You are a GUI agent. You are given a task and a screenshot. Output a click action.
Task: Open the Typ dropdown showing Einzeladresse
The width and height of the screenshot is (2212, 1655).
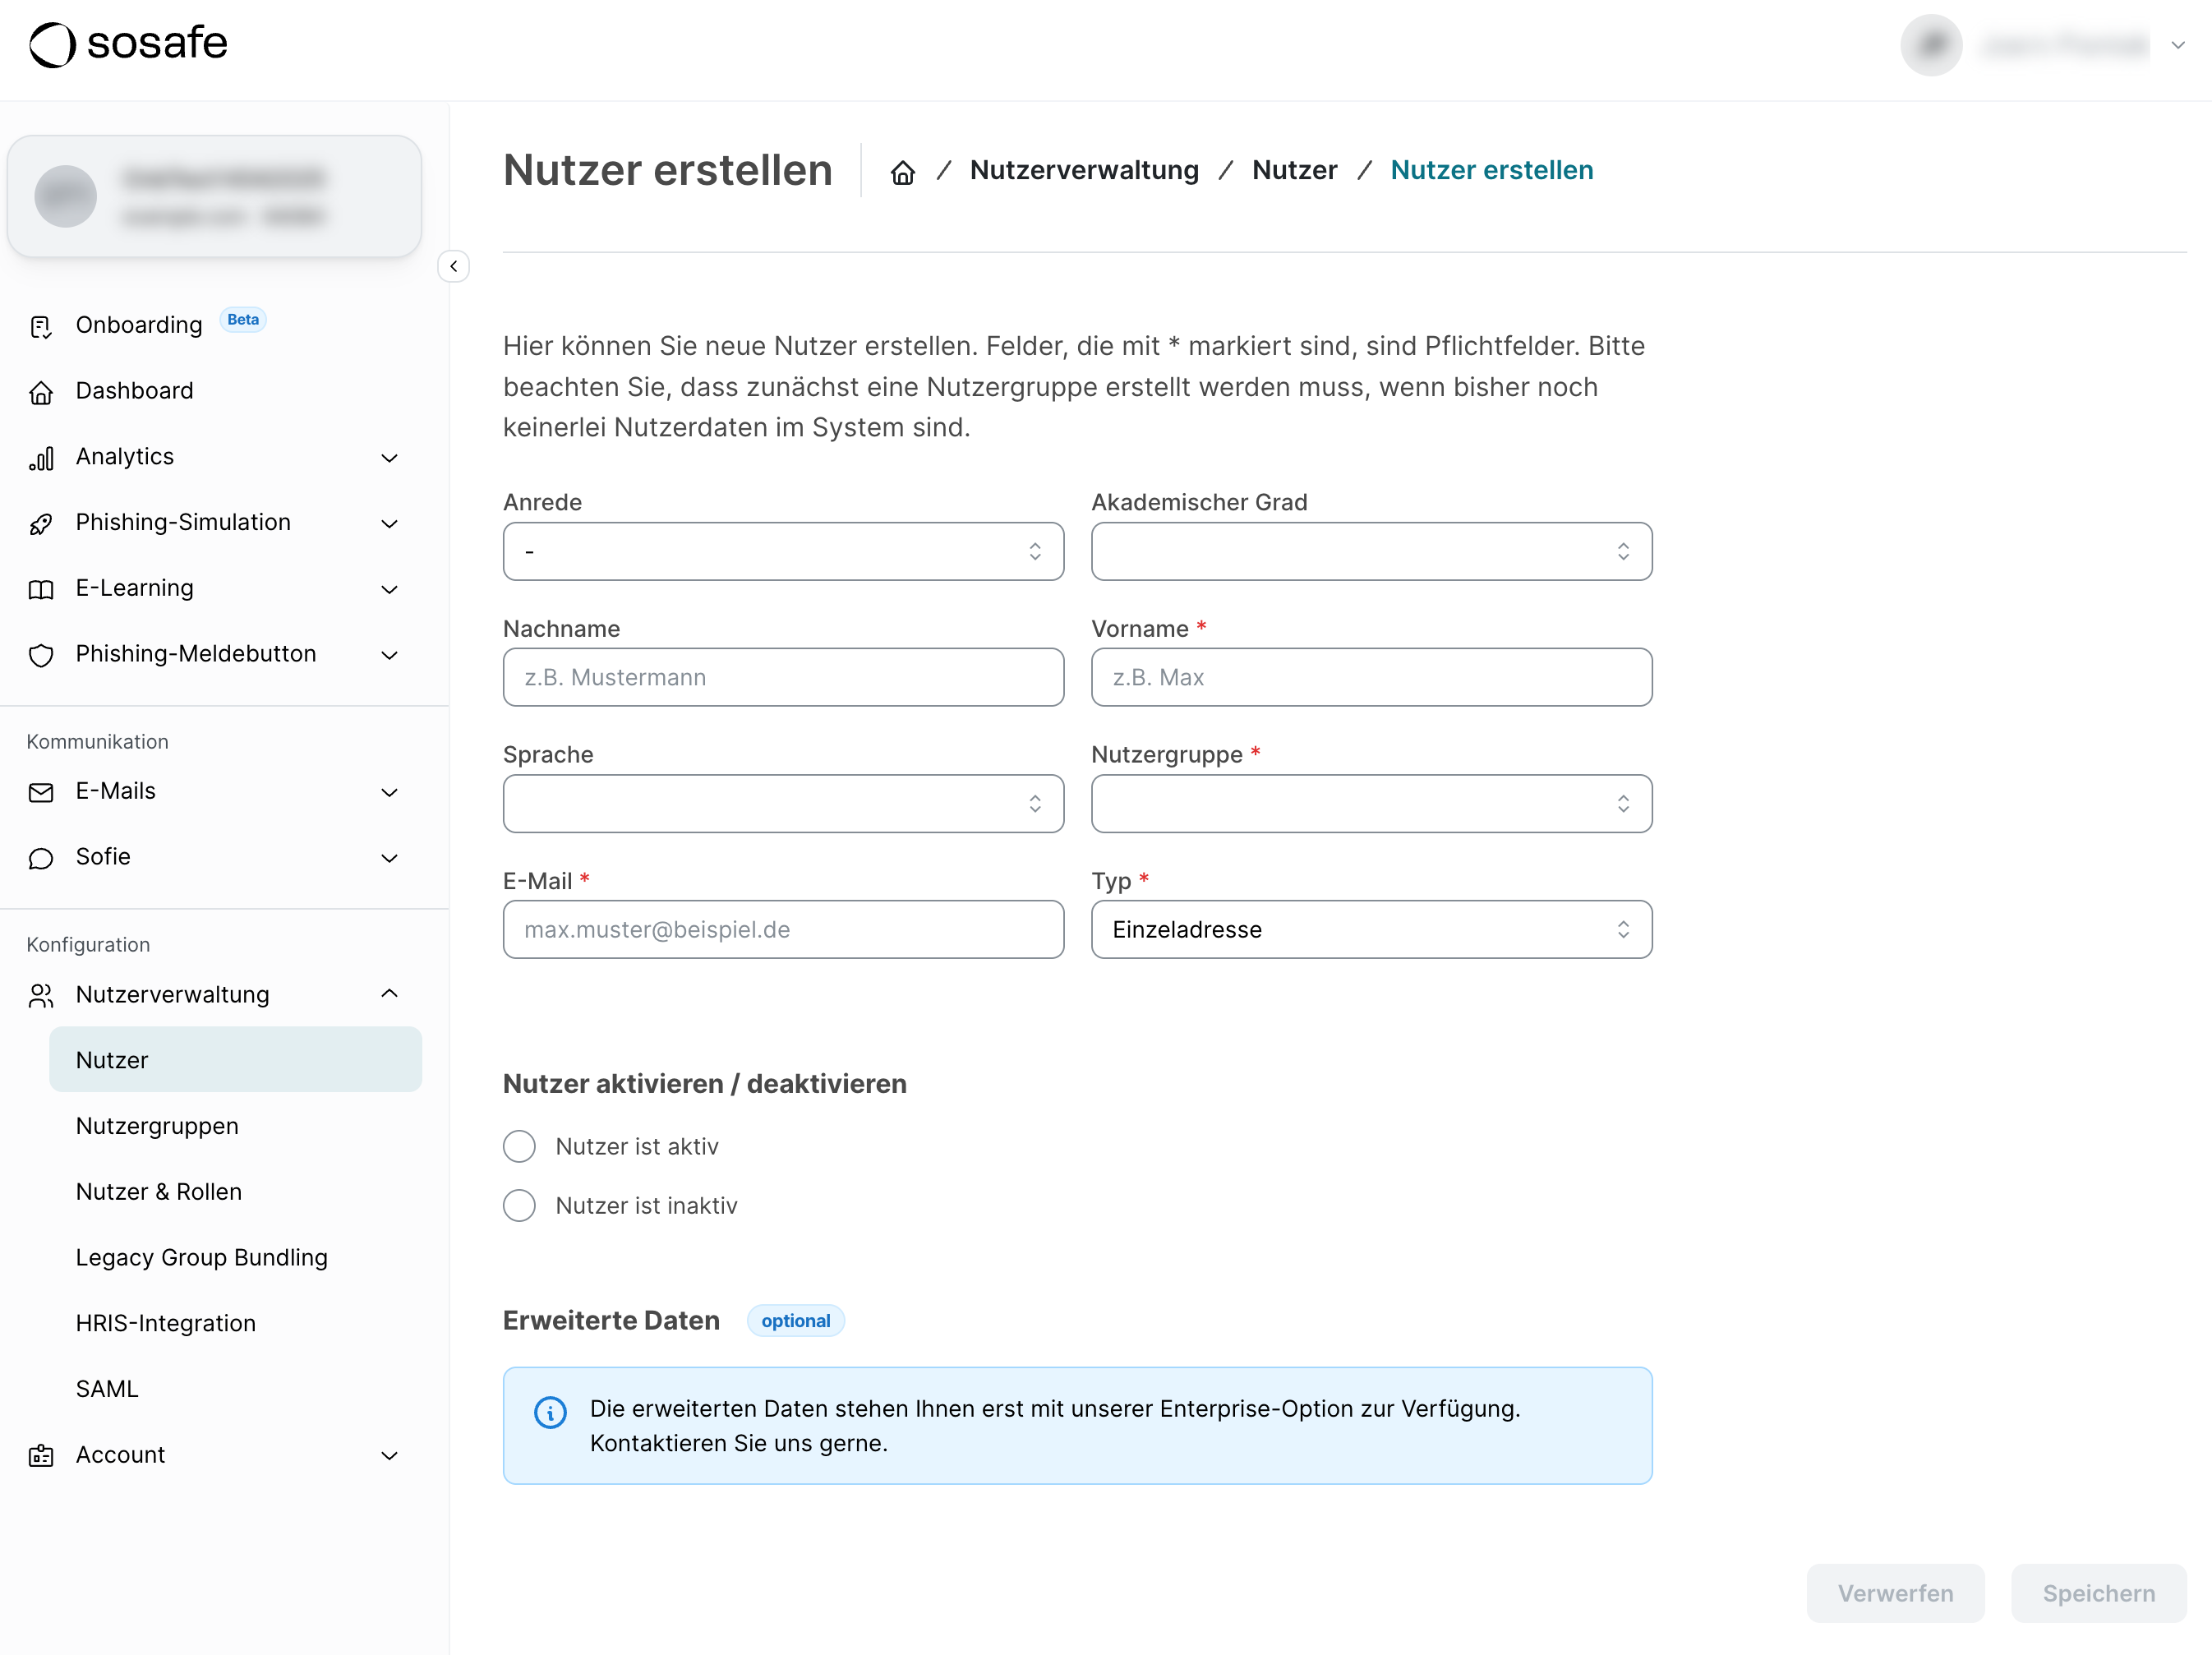1370,929
